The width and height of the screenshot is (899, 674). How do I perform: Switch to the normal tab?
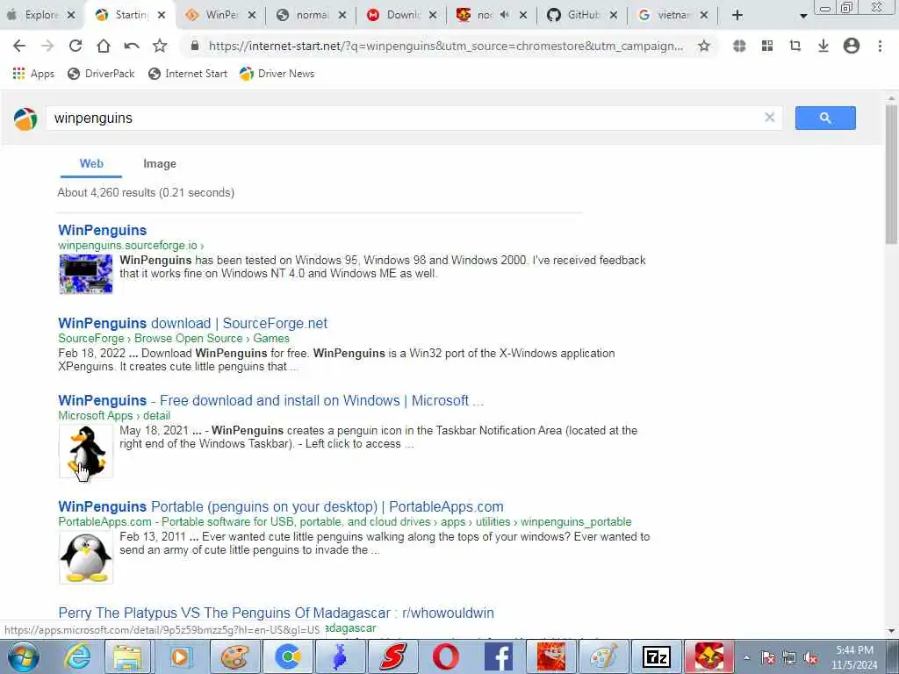tap(313, 16)
